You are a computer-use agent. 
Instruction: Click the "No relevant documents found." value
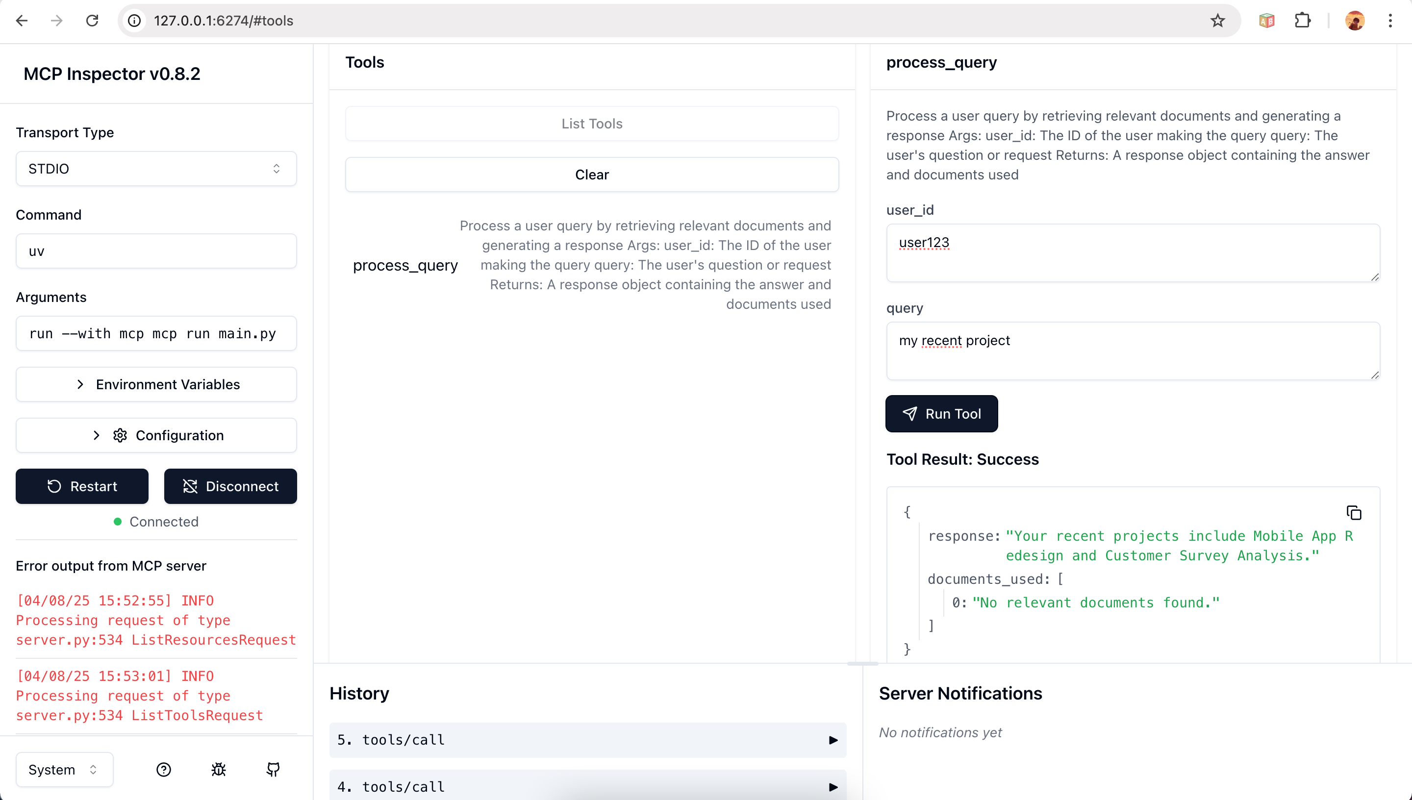tap(1096, 603)
